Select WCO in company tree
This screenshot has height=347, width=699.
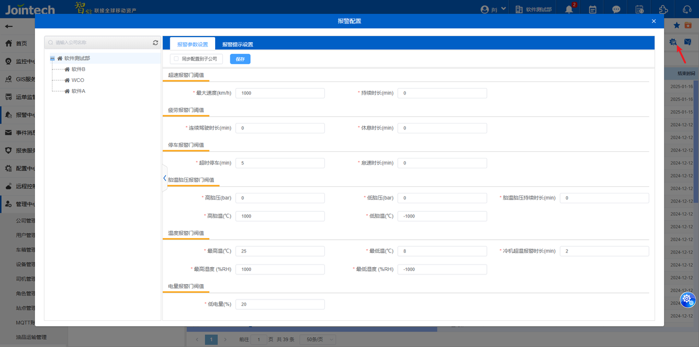click(x=78, y=80)
